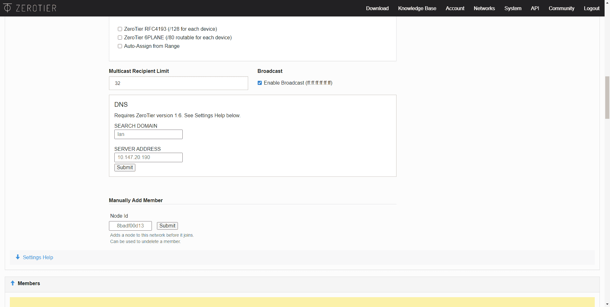
Task: Click the SEARCH DOMAIN label
Action: pyautogui.click(x=136, y=126)
